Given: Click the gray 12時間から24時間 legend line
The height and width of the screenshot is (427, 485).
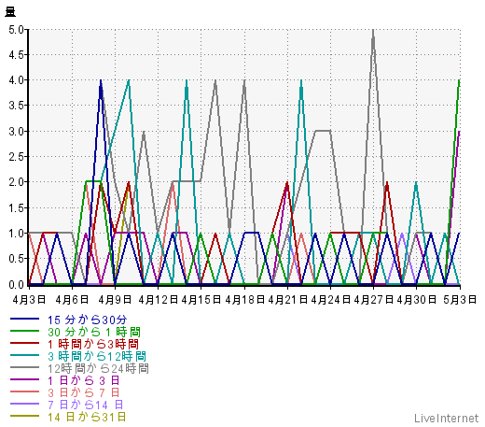Looking at the screenshot, I should coord(24,367).
